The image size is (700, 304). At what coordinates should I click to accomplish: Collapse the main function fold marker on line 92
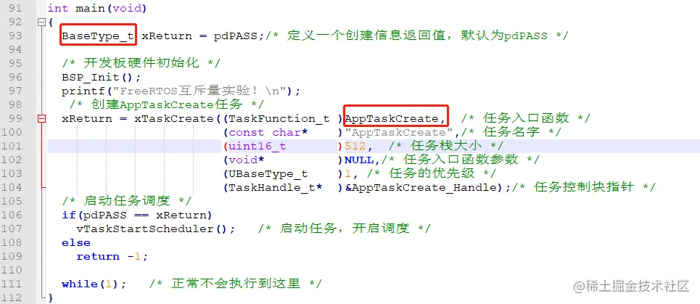[42, 22]
